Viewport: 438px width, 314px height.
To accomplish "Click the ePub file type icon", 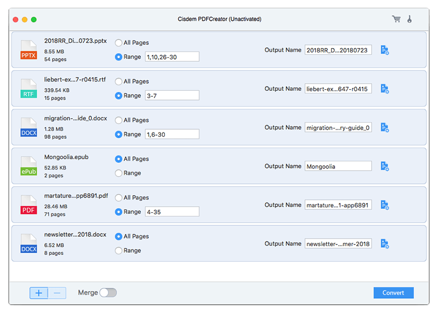I will [x=28, y=166].
